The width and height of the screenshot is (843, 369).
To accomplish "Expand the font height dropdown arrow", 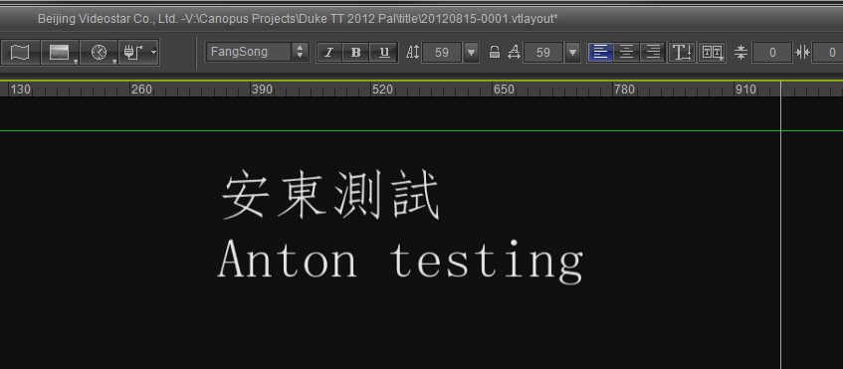I will pos(471,52).
